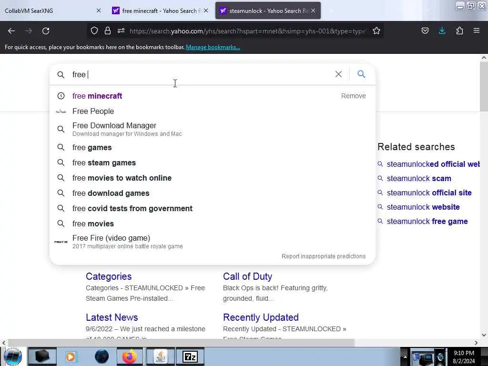The image size is (488, 366).
Task: Click the horizontal scrollbar thumb
Action: pos(181,343)
